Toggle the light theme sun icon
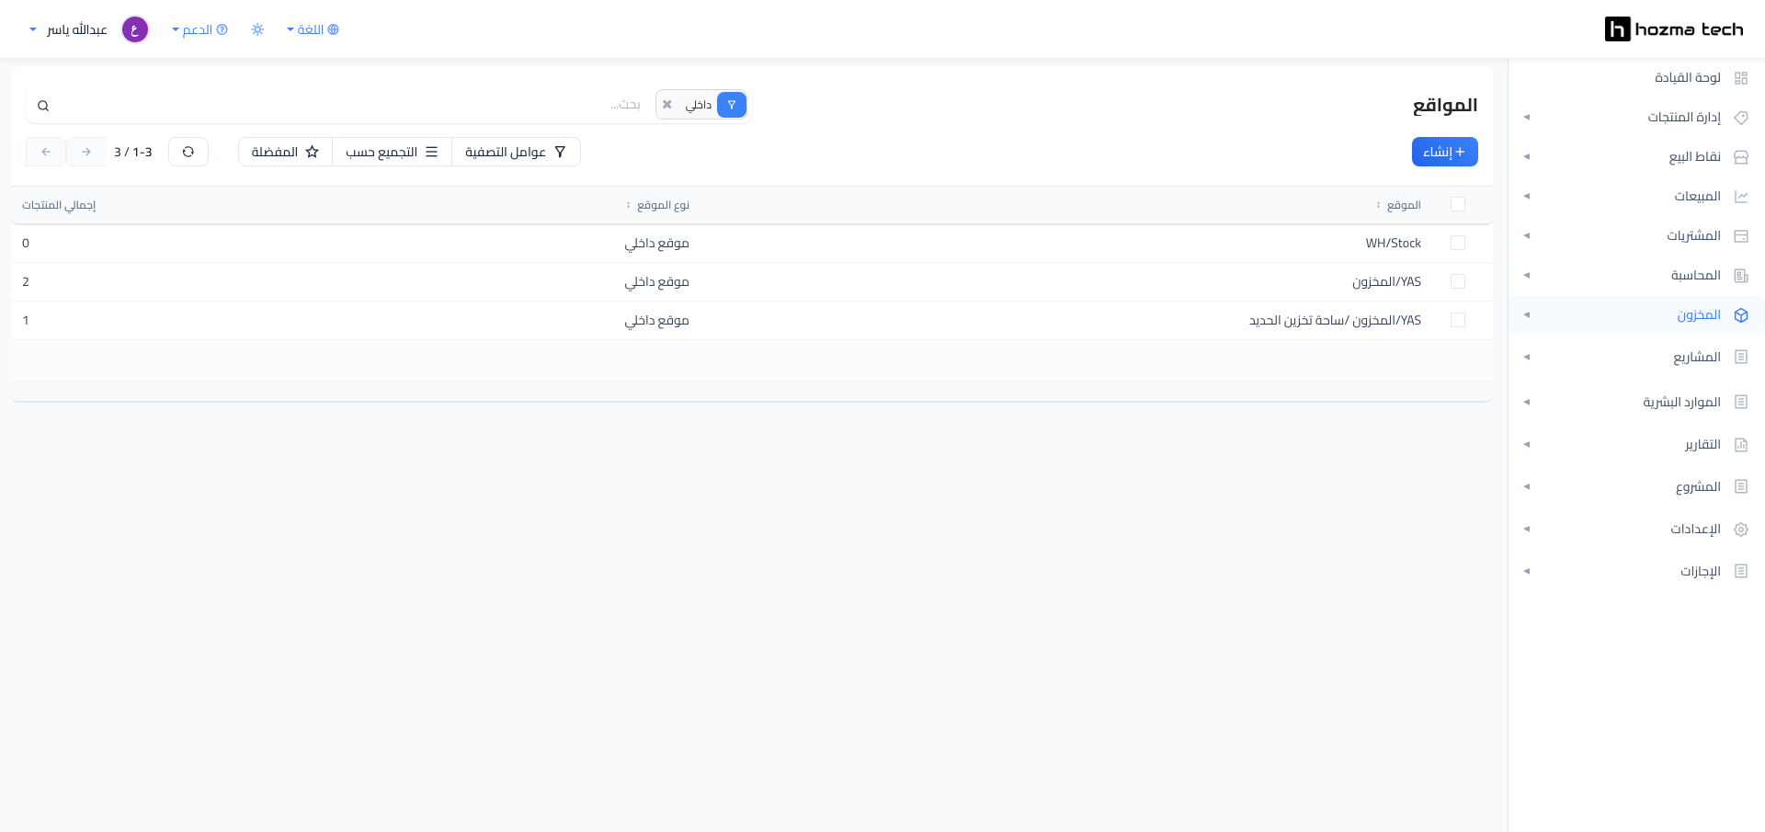The height and width of the screenshot is (832, 1765). pyautogui.click(x=257, y=29)
